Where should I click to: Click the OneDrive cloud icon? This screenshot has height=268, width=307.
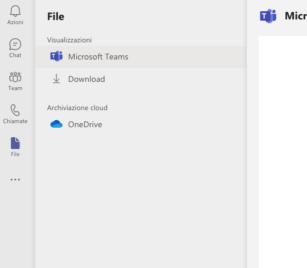[x=56, y=124]
